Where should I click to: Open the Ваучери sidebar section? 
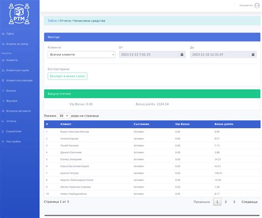coord(12,101)
